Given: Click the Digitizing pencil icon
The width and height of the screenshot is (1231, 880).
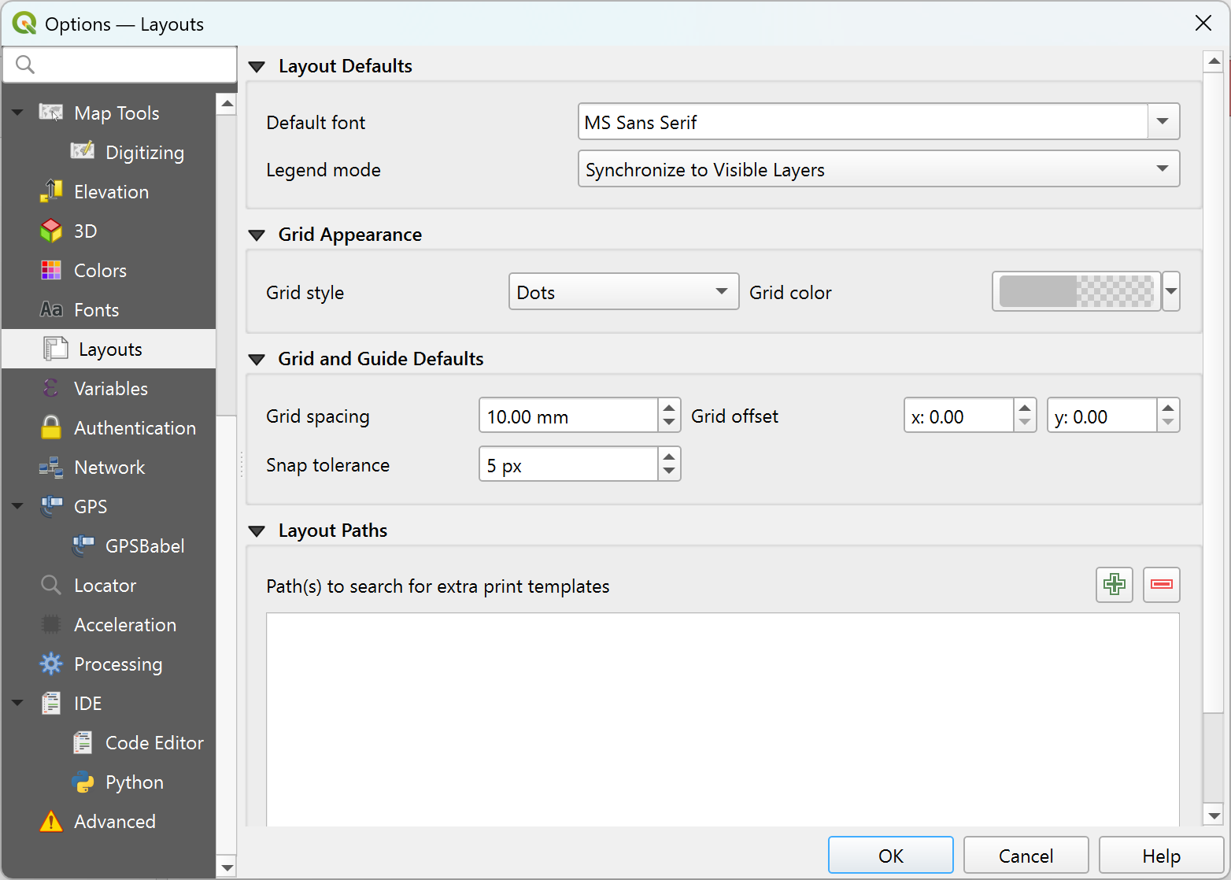Looking at the screenshot, I should (83, 152).
